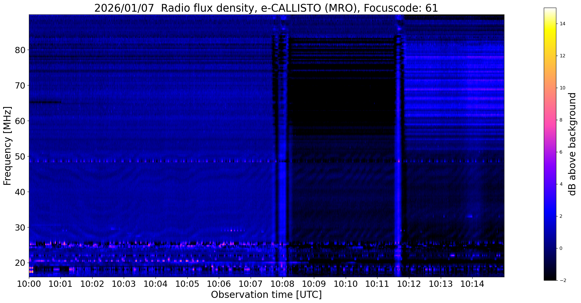
Task: Click the 10:01 time tick label
Action: click(x=60, y=284)
